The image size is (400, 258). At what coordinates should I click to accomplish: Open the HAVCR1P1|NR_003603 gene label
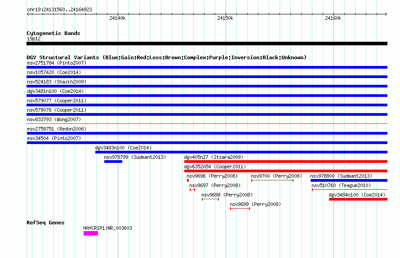click(107, 228)
